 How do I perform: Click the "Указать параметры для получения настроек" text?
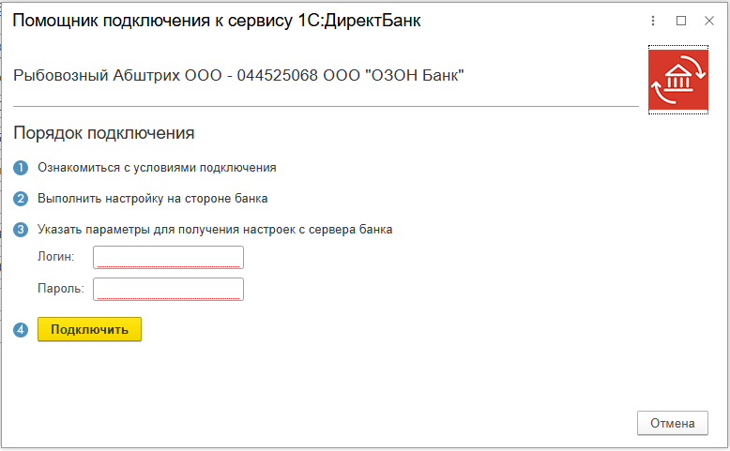(215, 229)
